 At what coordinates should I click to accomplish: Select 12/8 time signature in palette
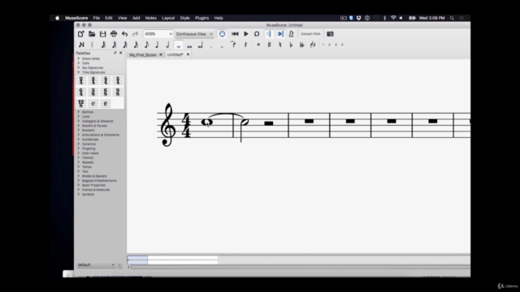point(81,104)
